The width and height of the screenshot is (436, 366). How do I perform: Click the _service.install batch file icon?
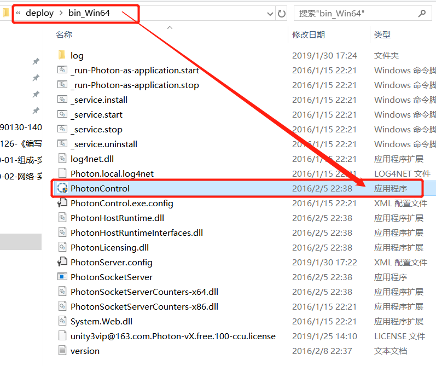(x=62, y=99)
